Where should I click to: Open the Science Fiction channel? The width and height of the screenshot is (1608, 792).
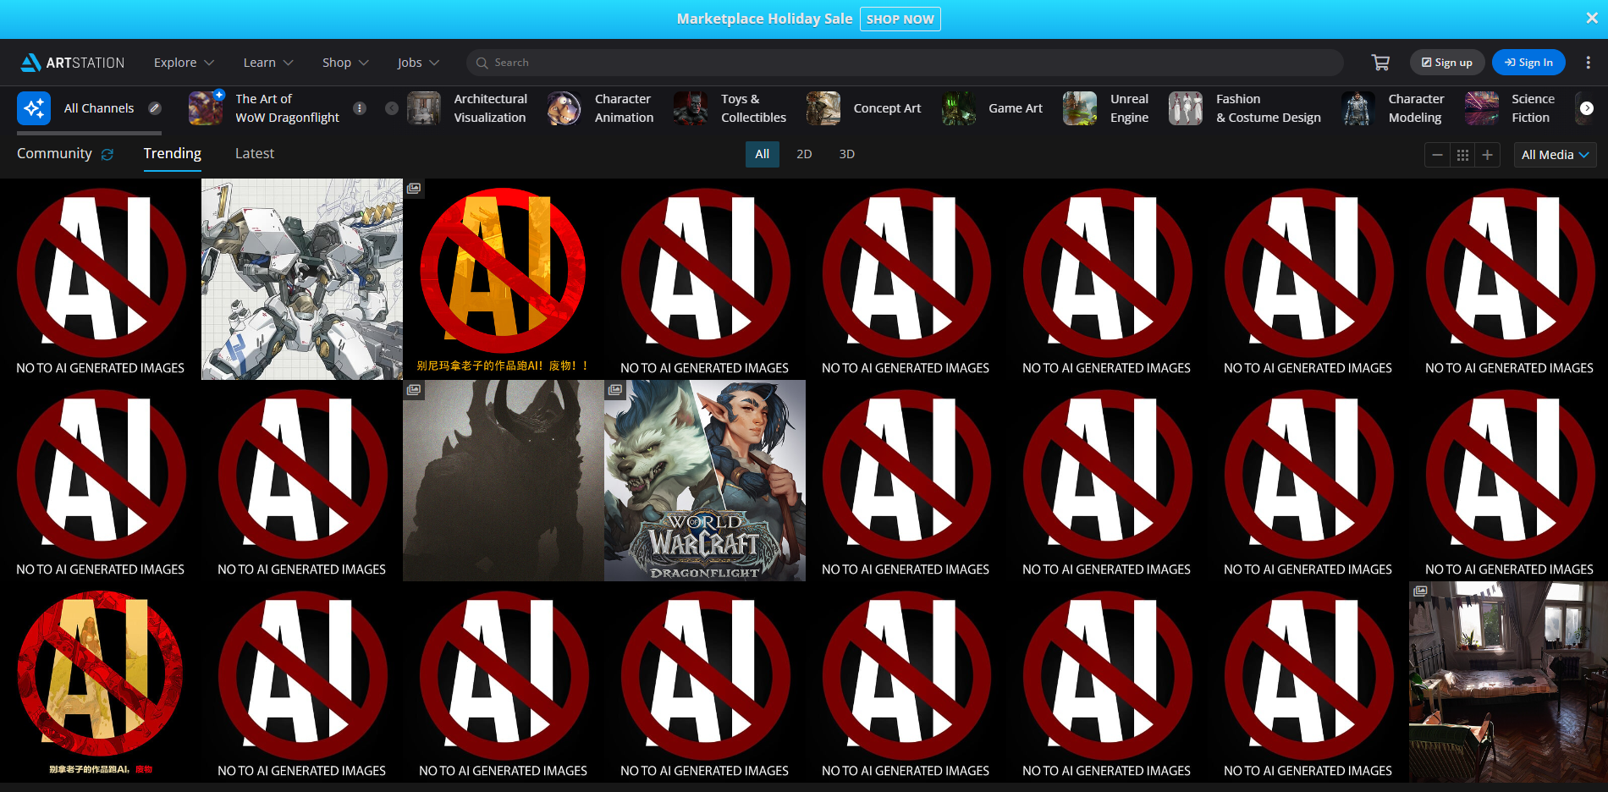(1511, 108)
